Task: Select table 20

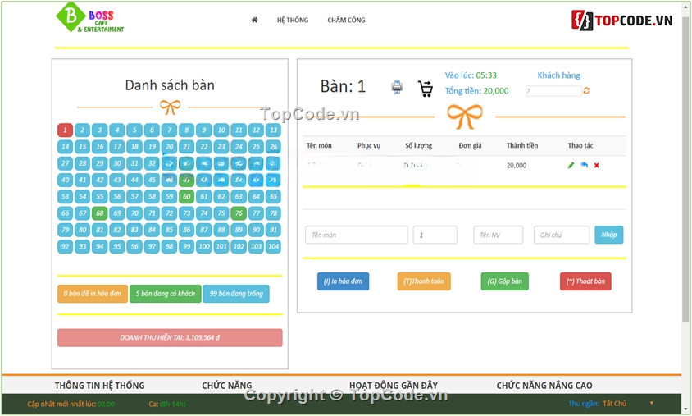Action: click(169, 147)
